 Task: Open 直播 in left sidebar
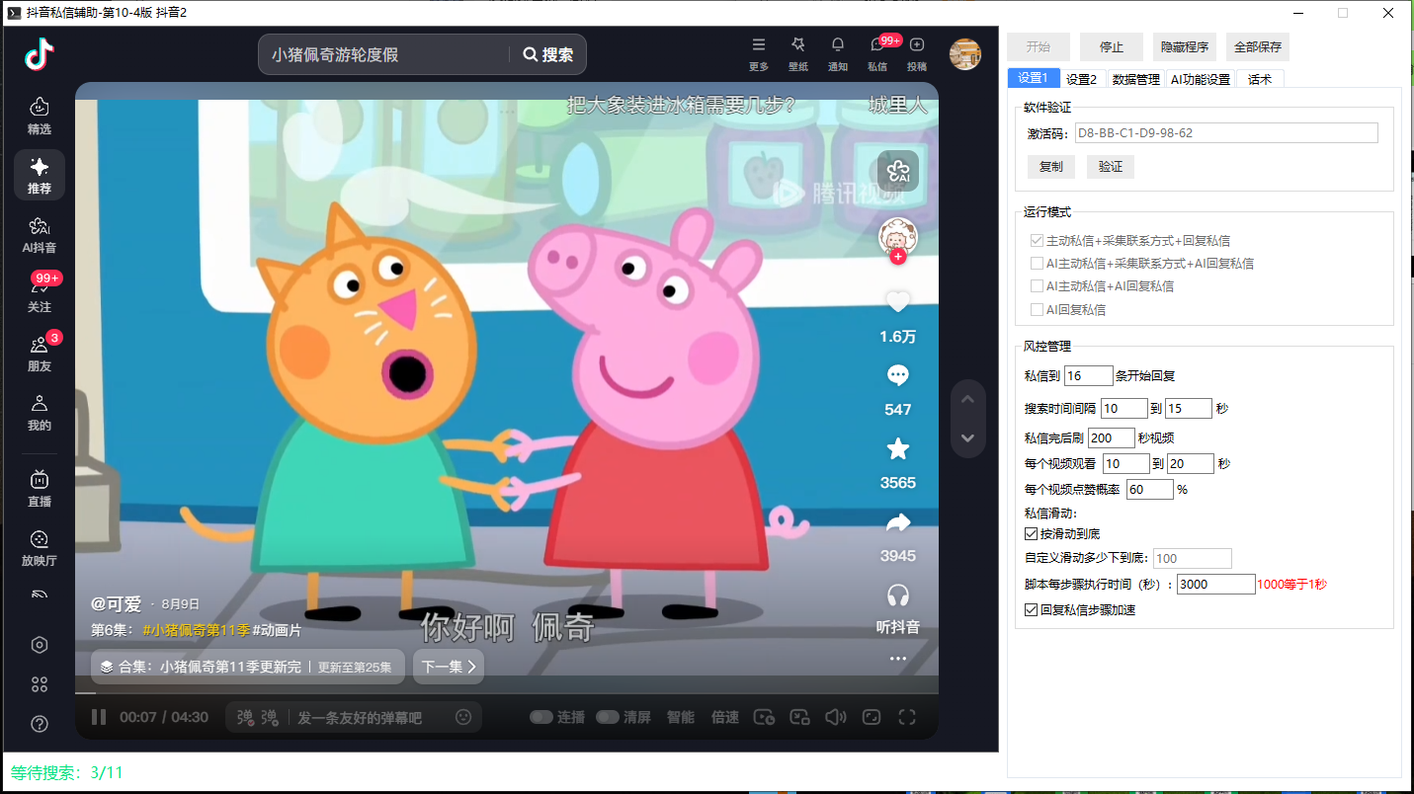pyautogui.click(x=40, y=489)
